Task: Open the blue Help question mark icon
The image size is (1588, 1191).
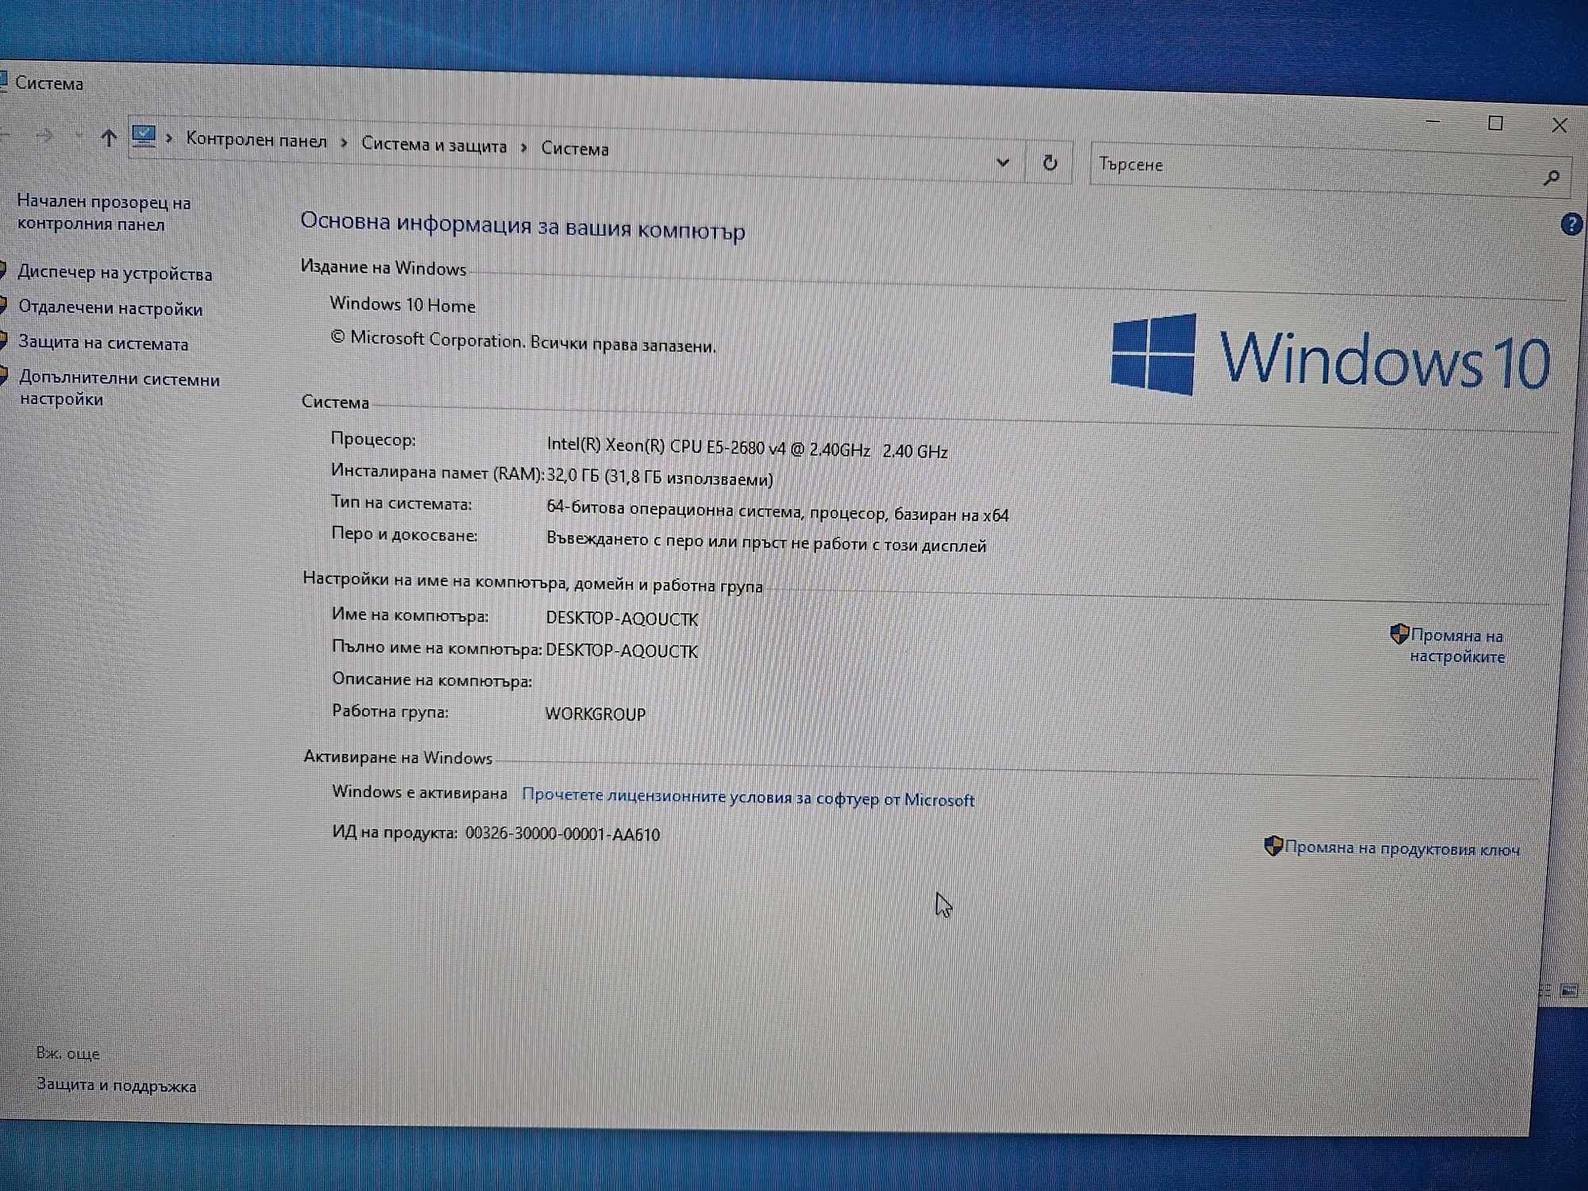Action: click(x=1571, y=225)
